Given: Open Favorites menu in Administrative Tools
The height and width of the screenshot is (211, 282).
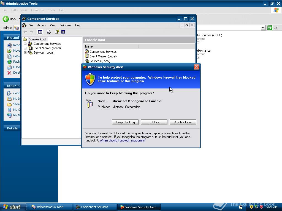Looking at the screenshot, I should point(37,10).
